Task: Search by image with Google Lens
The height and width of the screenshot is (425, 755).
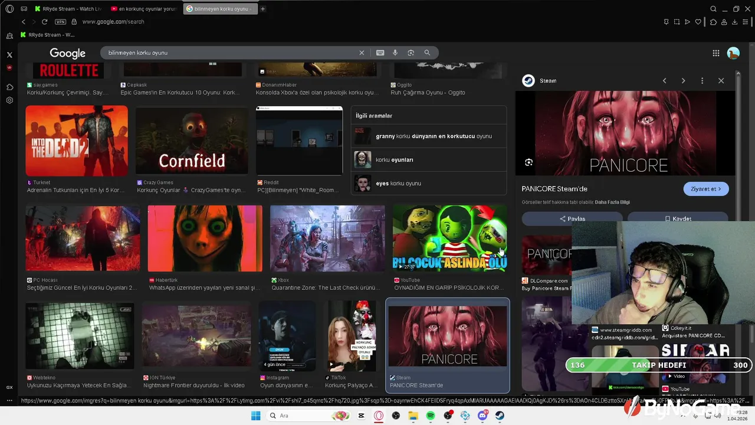Action: pos(411,53)
